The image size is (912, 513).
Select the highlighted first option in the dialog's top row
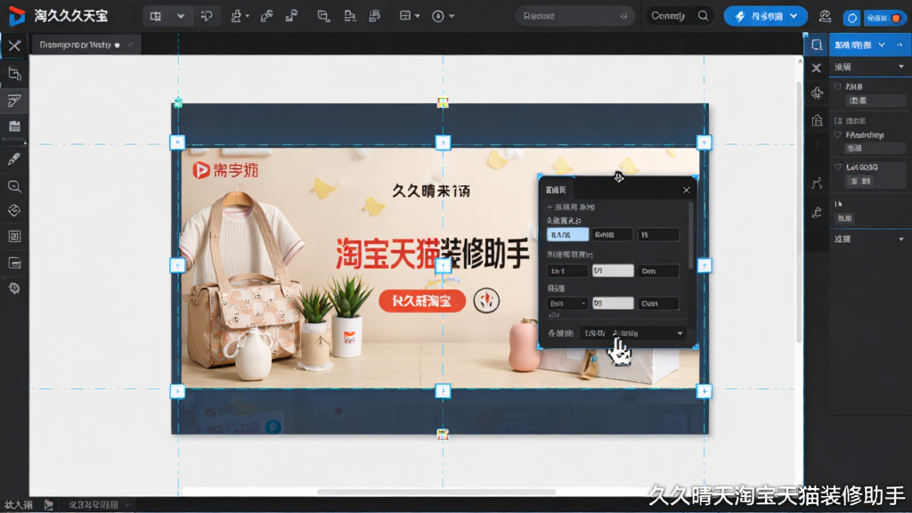[x=567, y=234]
